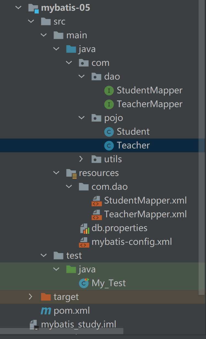Viewport: 206px width, 339px height.
Task: Click the StudentMapper interface icon
Action: [x=109, y=90]
